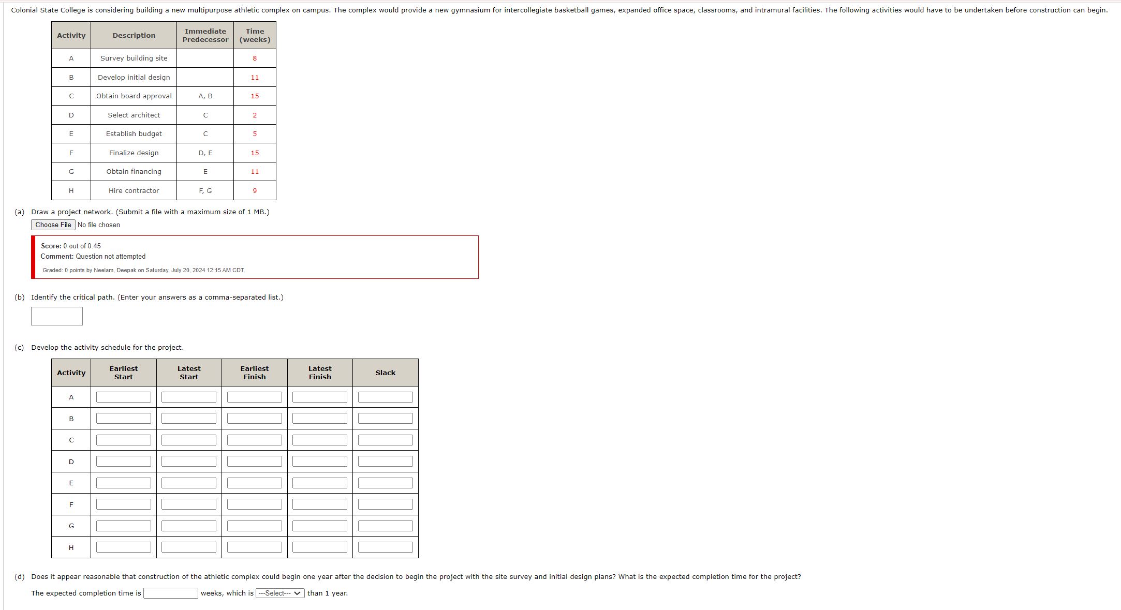This screenshot has height=610, width=1121.
Task: Click Earliest Finish field for Activity E
Action: [x=254, y=482]
